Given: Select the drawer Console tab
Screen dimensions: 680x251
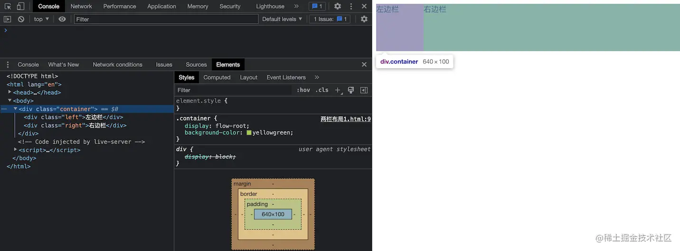Looking at the screenshot, I should (x=28, y=64).
